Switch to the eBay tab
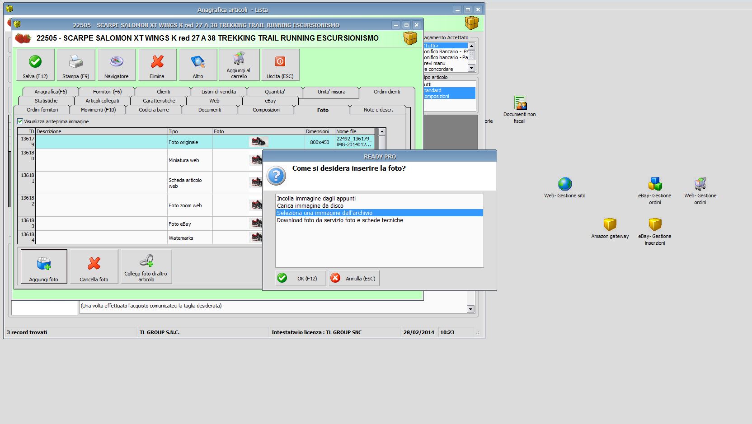Screen dimensions: 752x424 (270, 101)
